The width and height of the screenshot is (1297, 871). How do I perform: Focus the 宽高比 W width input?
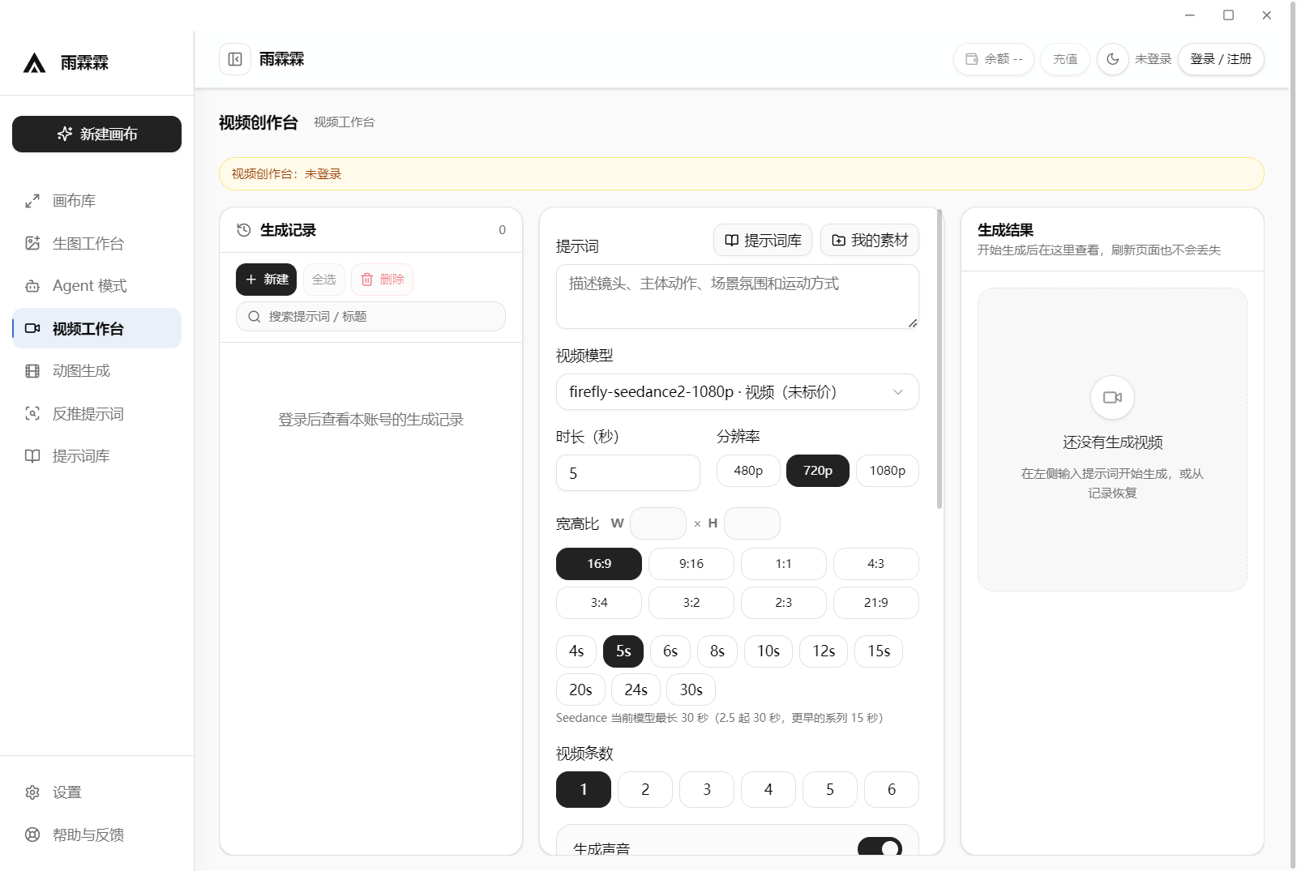[x=658, y=523]
